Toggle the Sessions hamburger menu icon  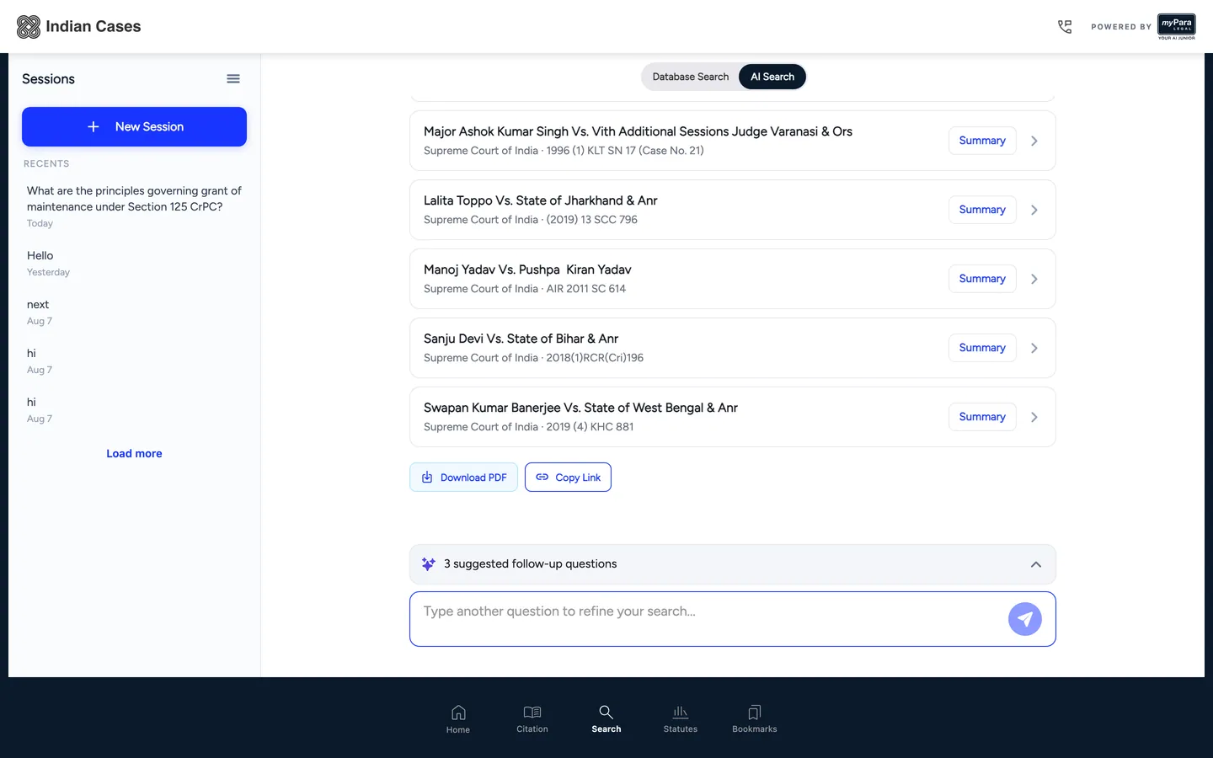point(233,79)
